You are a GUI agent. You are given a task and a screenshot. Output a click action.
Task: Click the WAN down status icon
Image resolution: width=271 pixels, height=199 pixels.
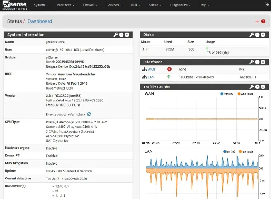169,69
